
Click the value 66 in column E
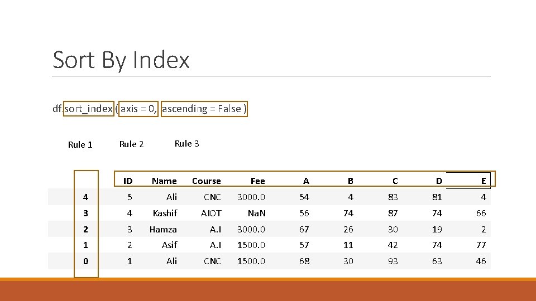coord(481,213)
